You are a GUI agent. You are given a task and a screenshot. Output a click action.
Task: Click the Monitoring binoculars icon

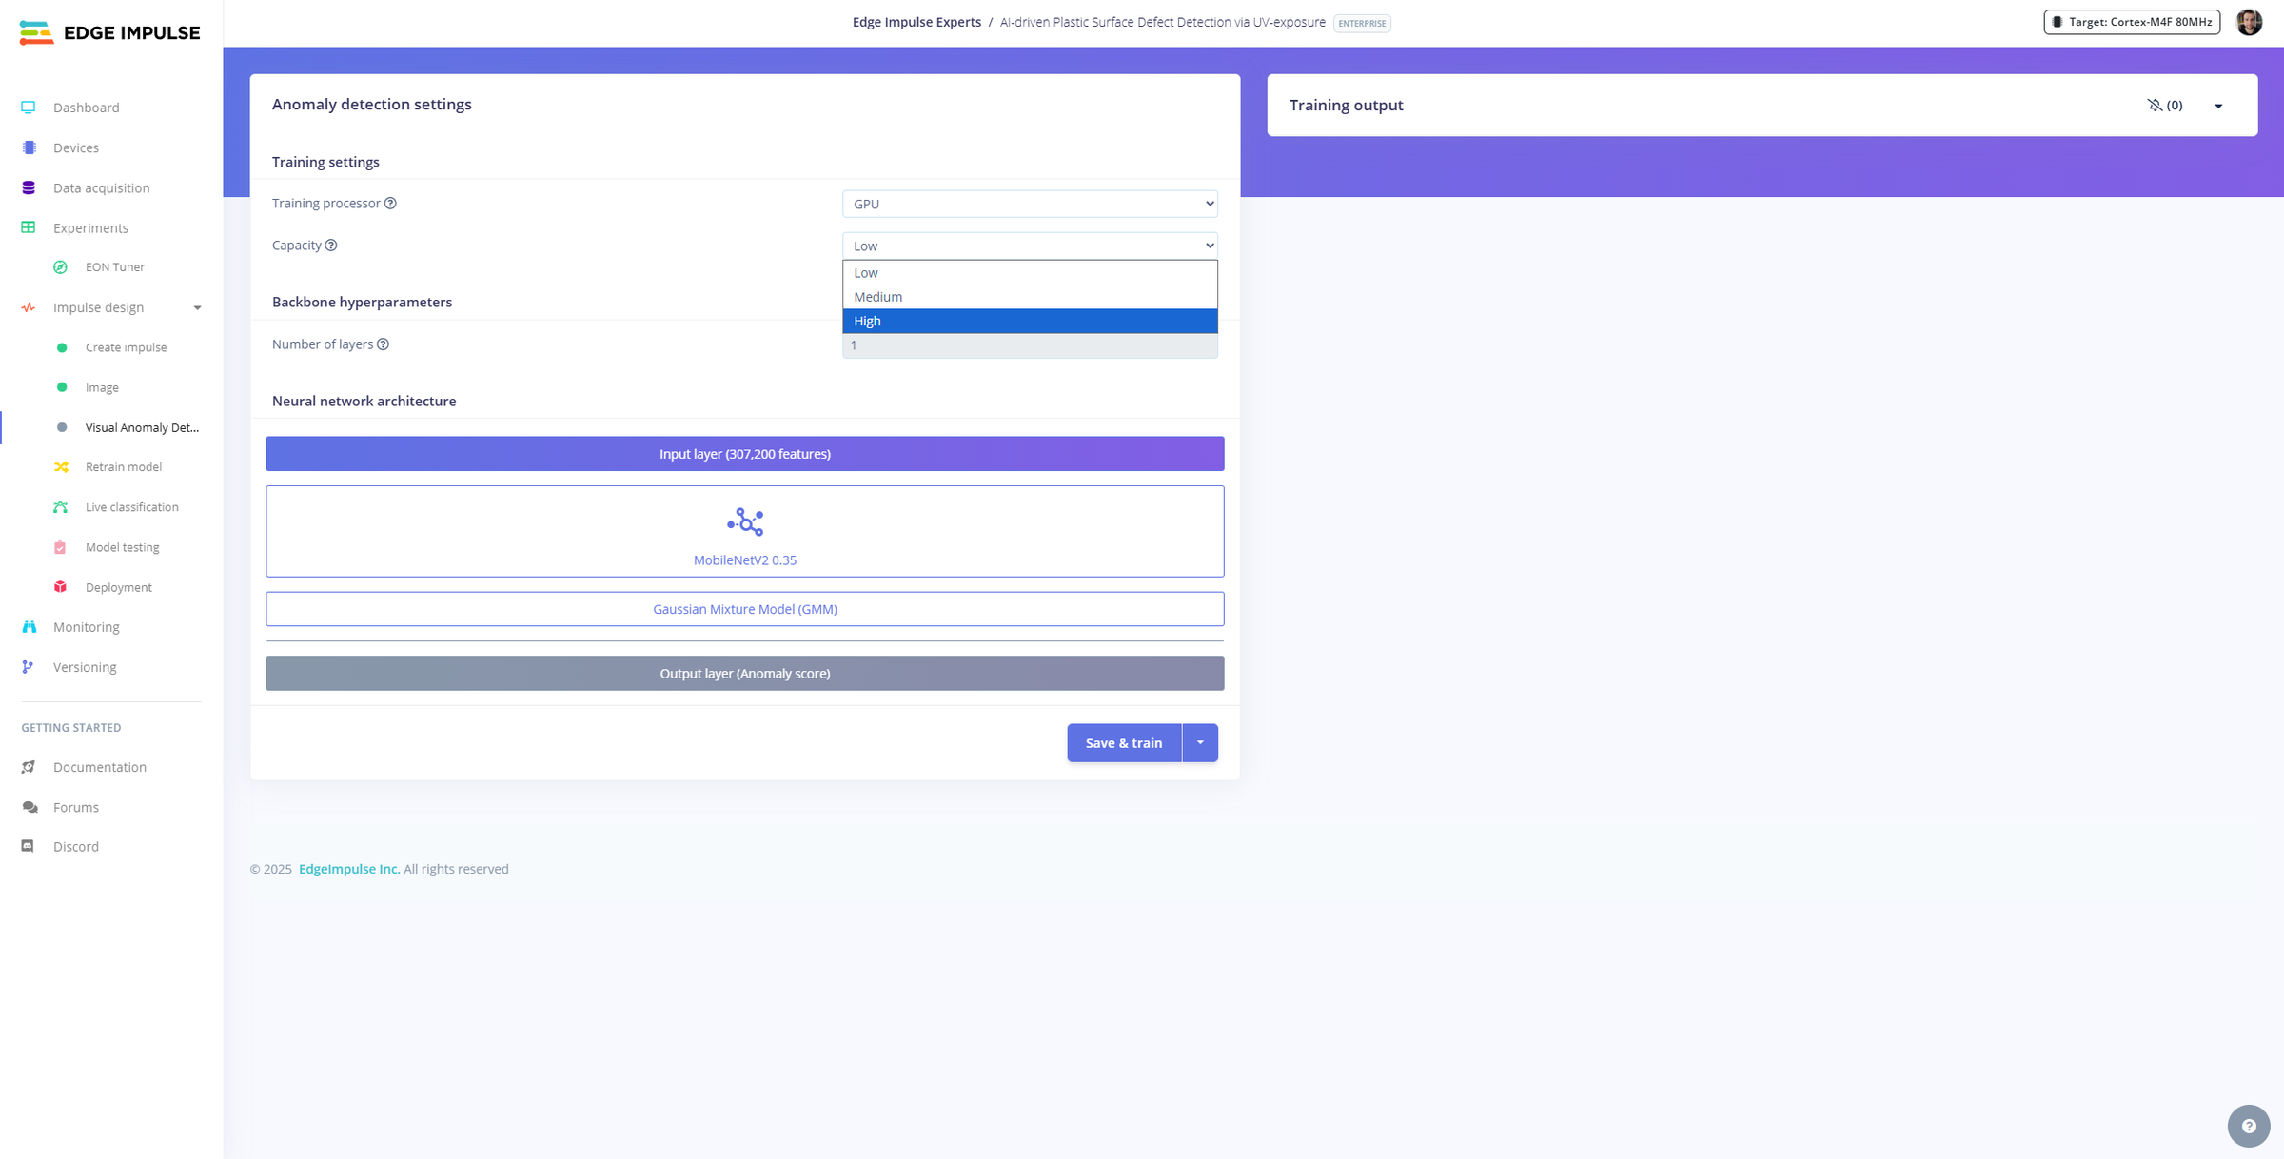coord(29,627)
